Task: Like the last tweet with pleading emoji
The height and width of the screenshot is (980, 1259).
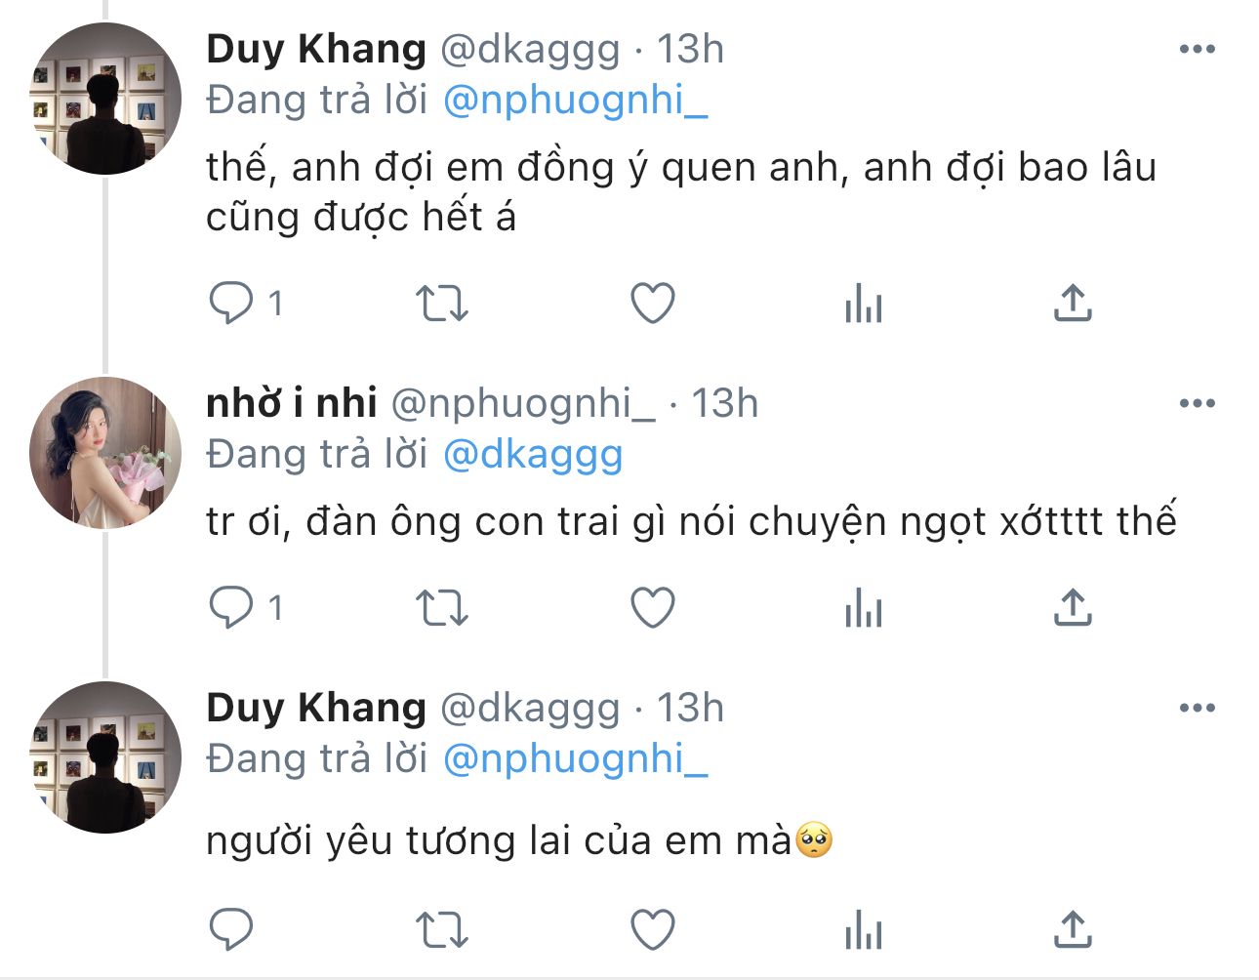Action: click(x=653, y=929)
